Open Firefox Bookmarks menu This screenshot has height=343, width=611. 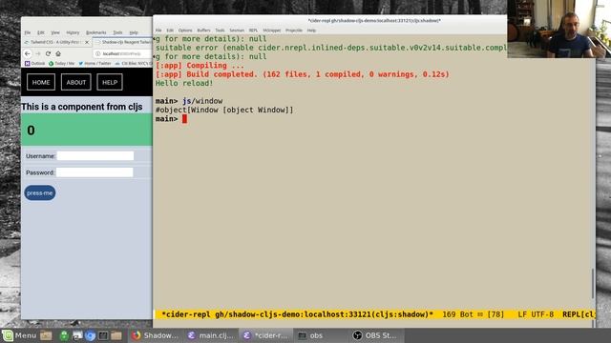pos(95,32)
